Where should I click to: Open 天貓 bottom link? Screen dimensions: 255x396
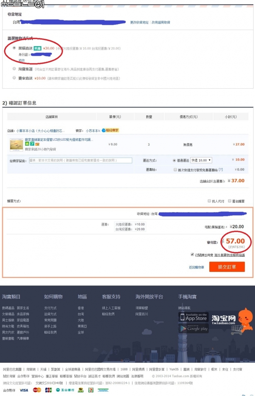43,369
